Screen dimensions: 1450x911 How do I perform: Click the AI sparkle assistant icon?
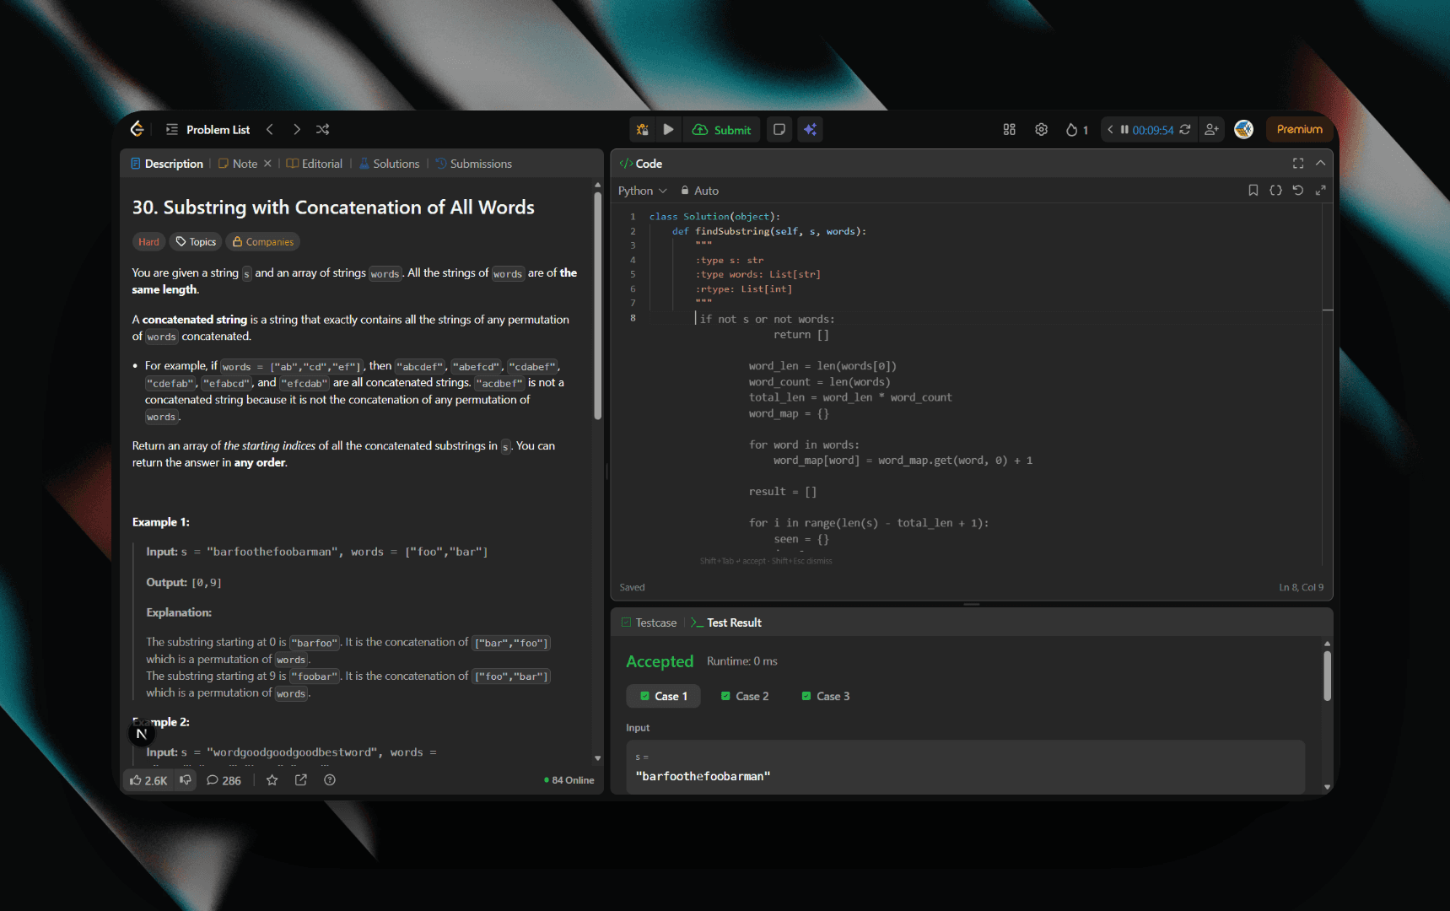tap(810, 129)
